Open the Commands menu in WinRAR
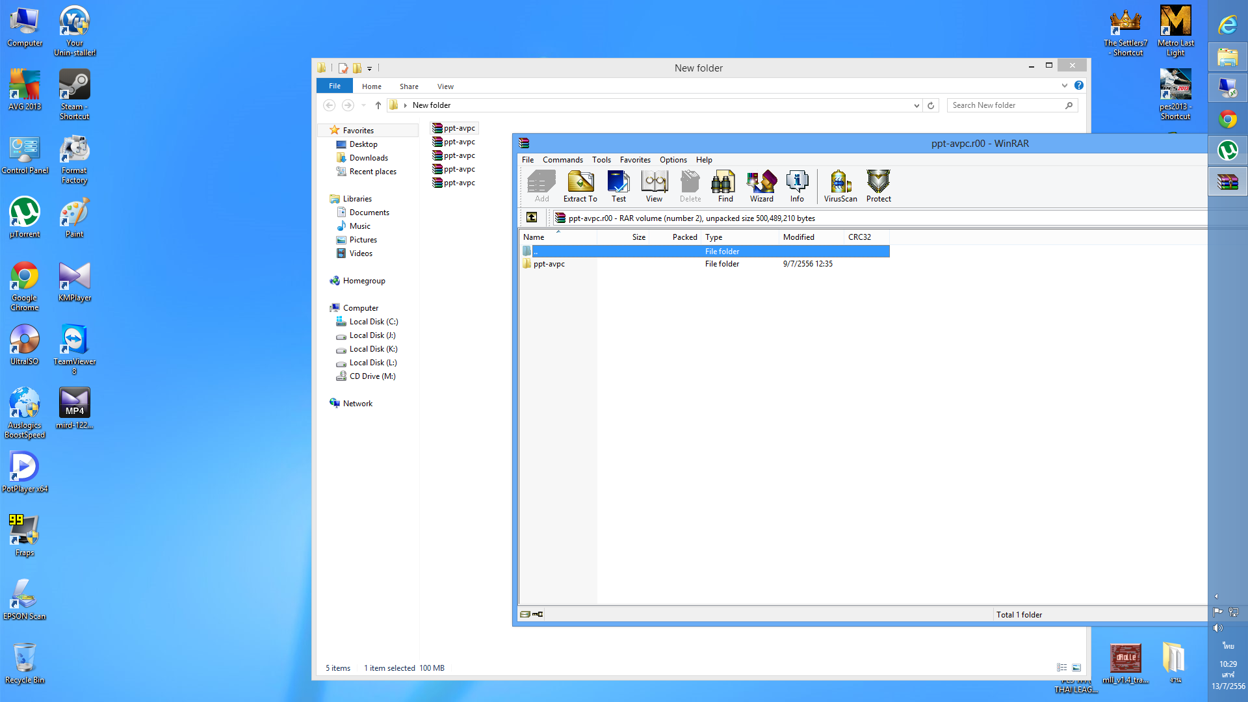Screen dimensions: 1248x702 pyautogui.click(x=562, y=160)
